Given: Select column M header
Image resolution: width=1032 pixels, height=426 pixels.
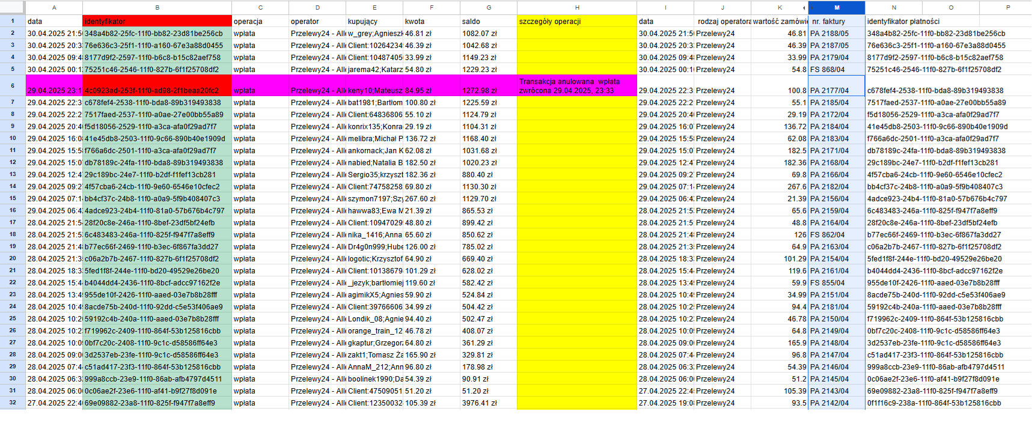Looking at the screenshot, I should coord(837,8).
